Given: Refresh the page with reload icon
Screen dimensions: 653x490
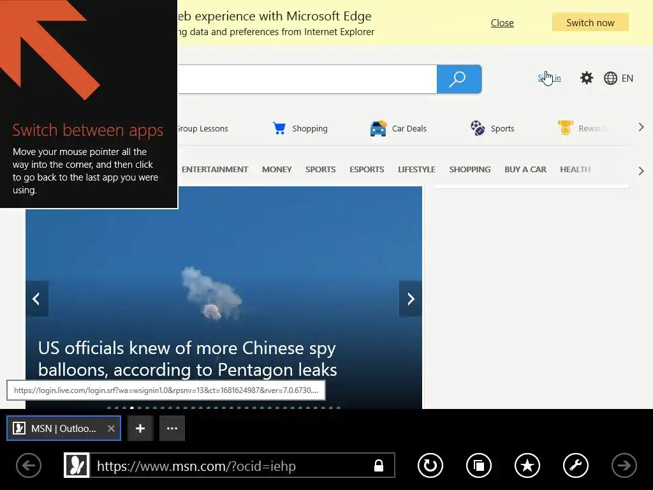Looking at the screenshot, I should pyautogui.click(x=430, y=465).
